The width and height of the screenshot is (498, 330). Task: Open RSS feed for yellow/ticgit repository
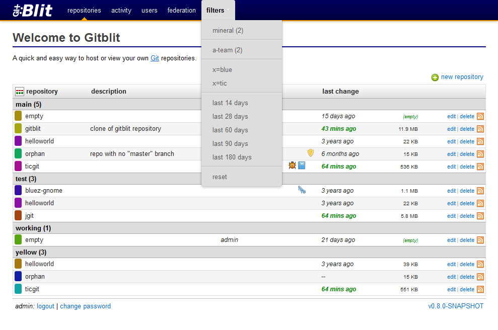(x=480, y=289)
